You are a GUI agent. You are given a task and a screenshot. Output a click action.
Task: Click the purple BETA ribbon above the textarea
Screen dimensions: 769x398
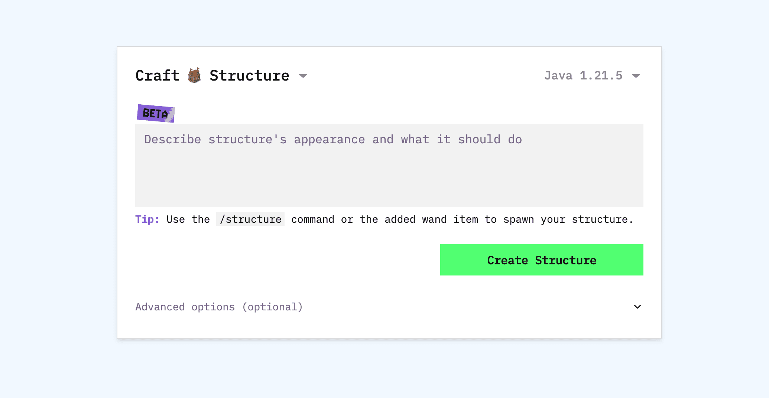pyautogui.click(x=155, y=114)
